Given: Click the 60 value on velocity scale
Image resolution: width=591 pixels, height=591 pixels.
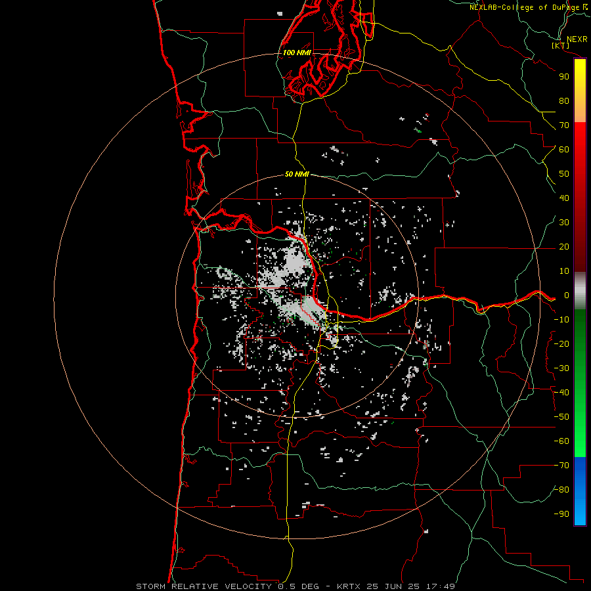Looking at the screenshot, I should 564,150.
